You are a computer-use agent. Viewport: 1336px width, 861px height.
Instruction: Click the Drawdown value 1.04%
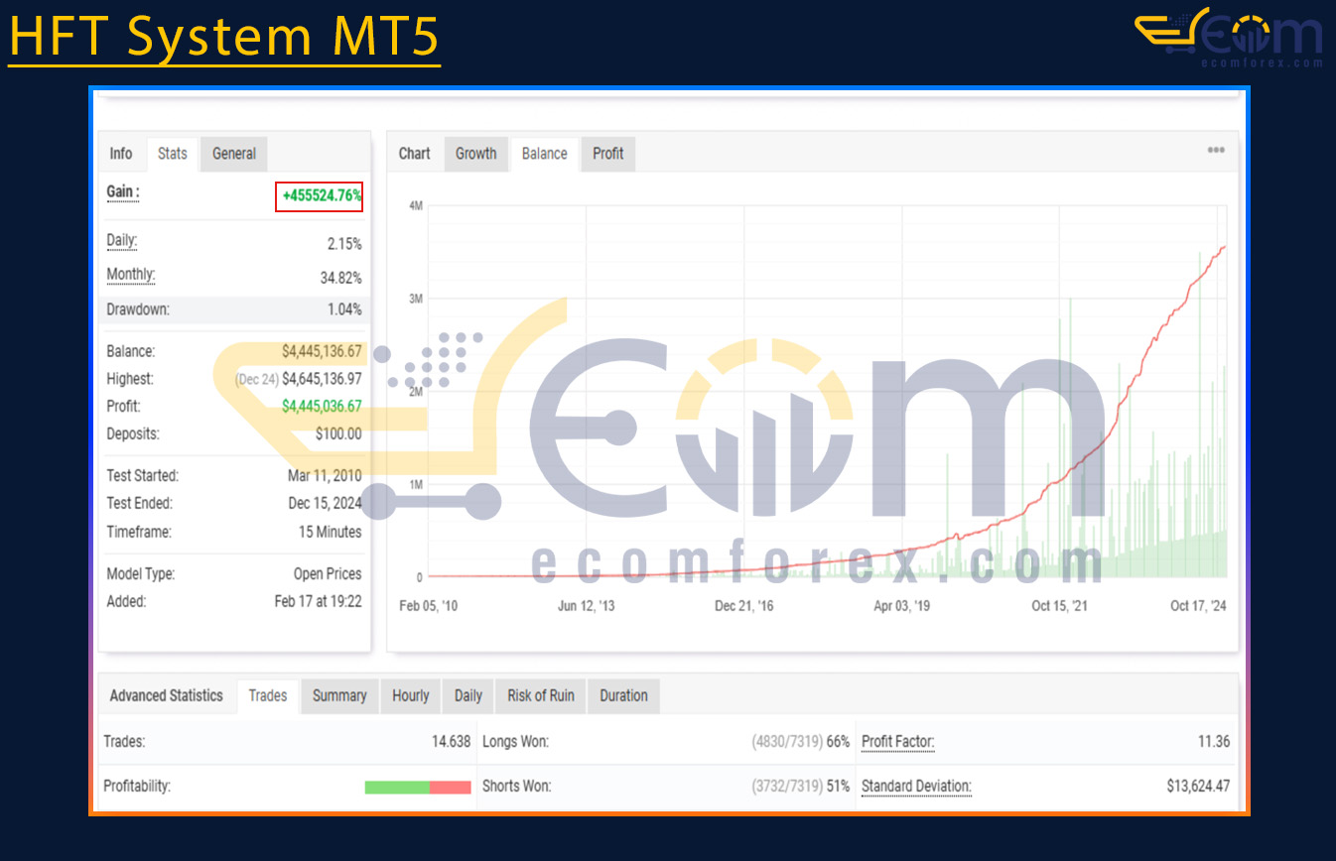pyautogui.click(x=344, y=309)
